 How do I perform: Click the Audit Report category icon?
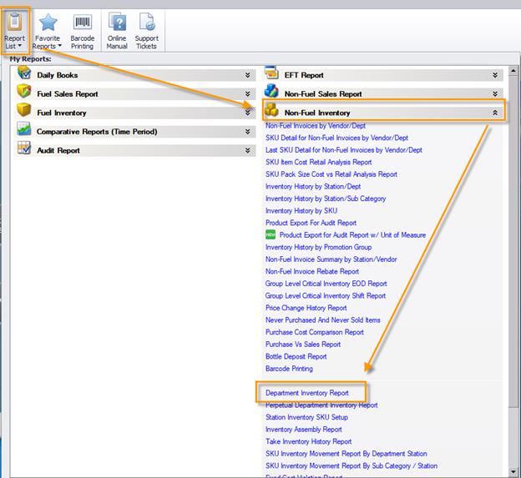pyautogui.click(x=23, y=150)
